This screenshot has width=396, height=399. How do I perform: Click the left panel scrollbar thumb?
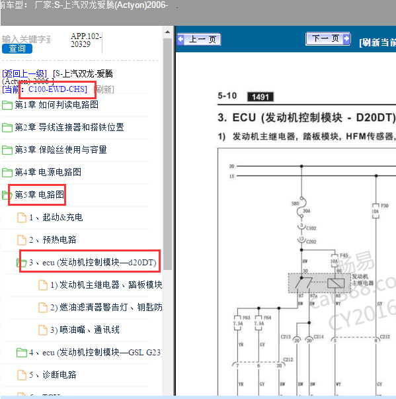click(167, 154)
